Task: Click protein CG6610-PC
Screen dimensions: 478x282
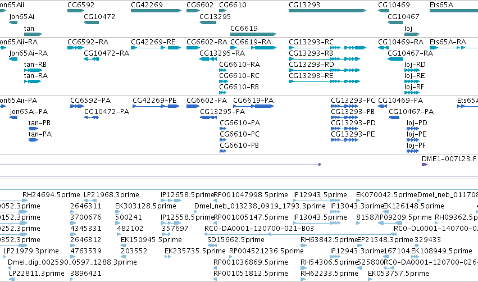Action: [240, 134]
